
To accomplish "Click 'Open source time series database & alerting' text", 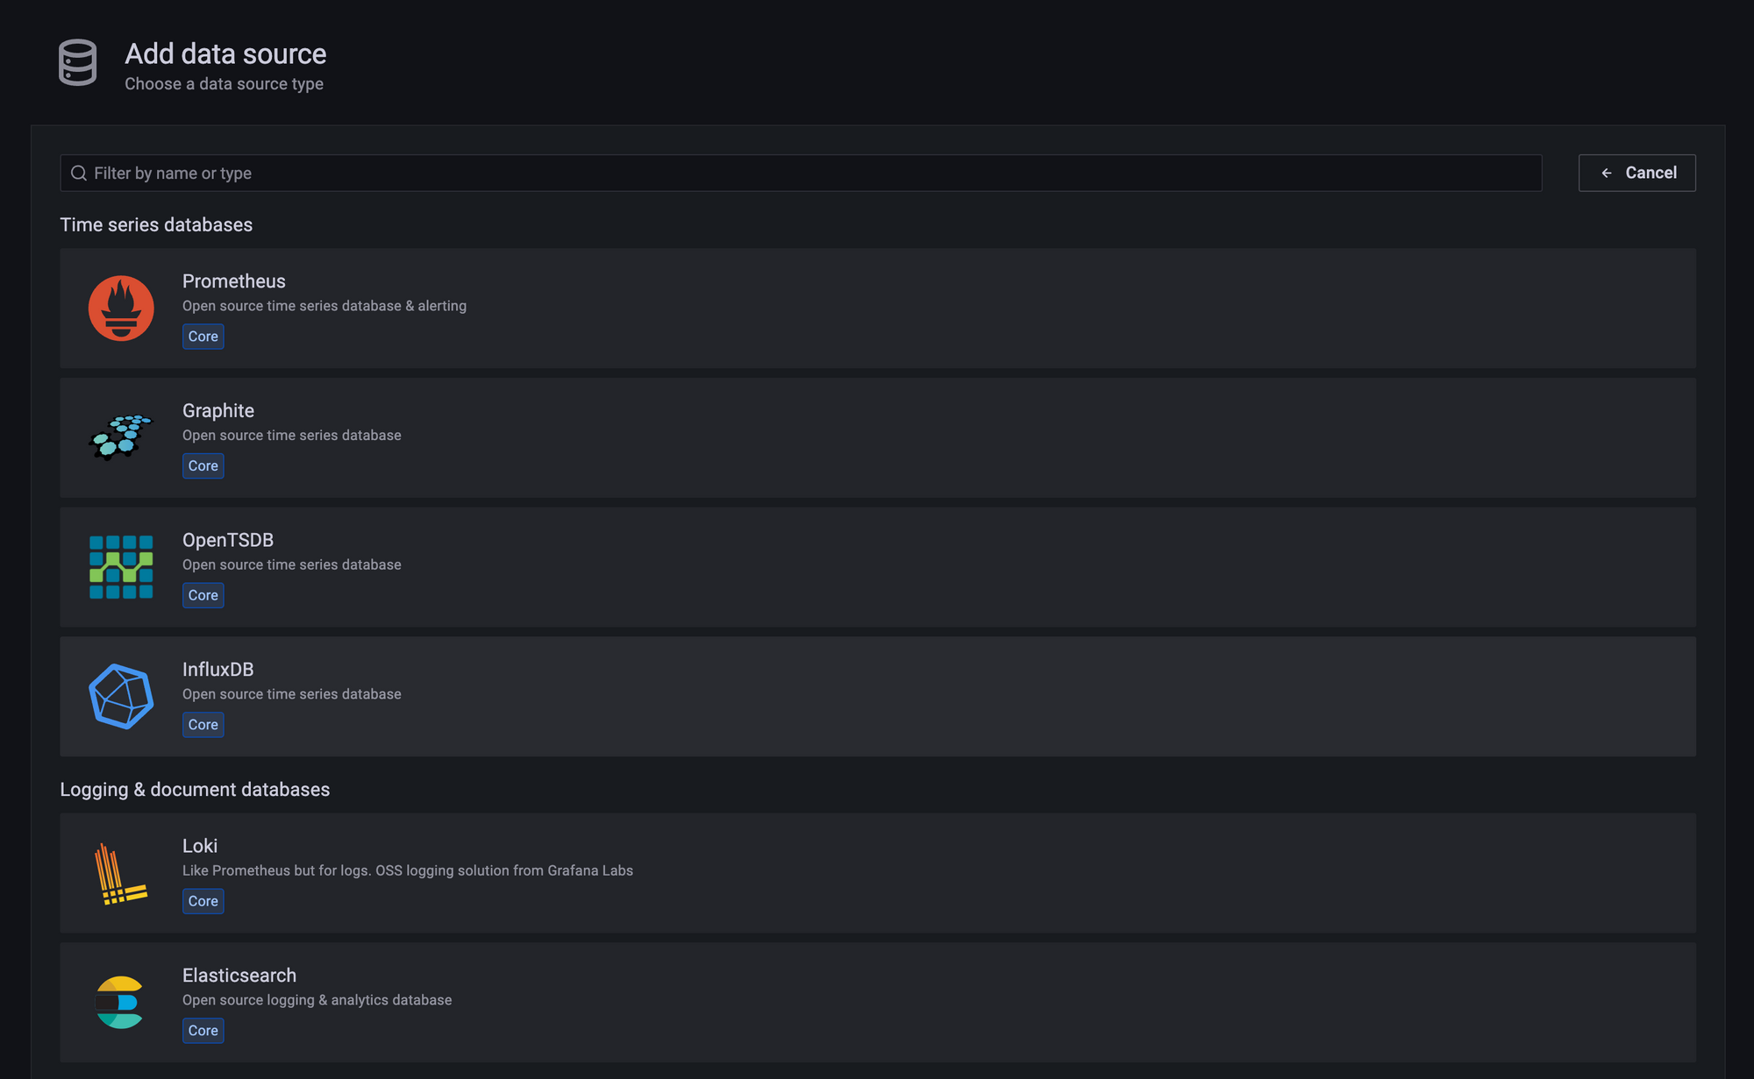I will tap(324, 306).
